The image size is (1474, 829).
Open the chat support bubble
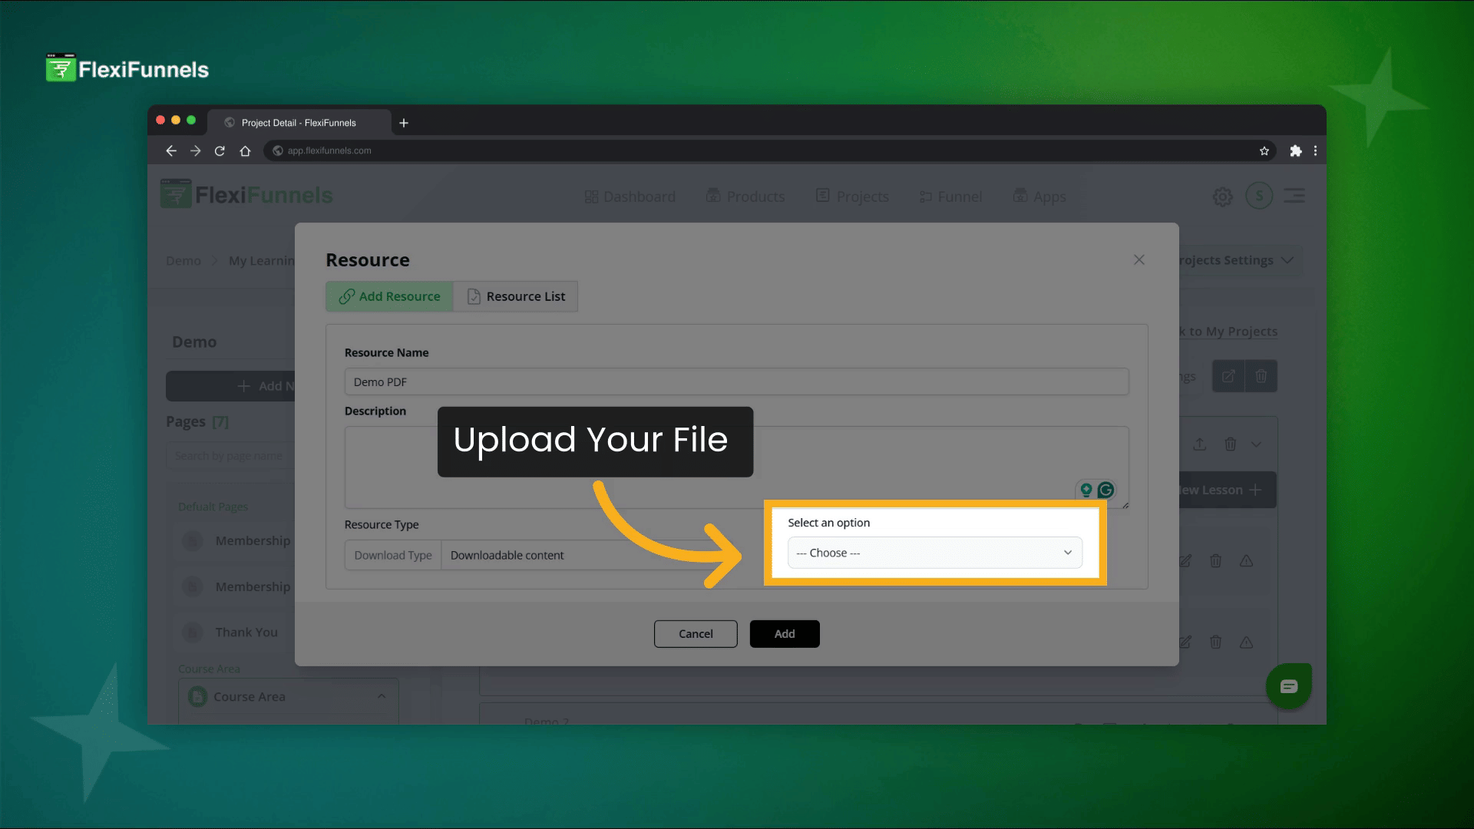(x=1288, y=686)
